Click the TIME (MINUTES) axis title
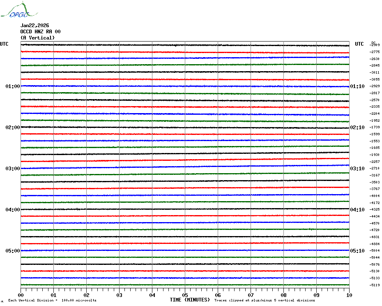 coord(190,300)
